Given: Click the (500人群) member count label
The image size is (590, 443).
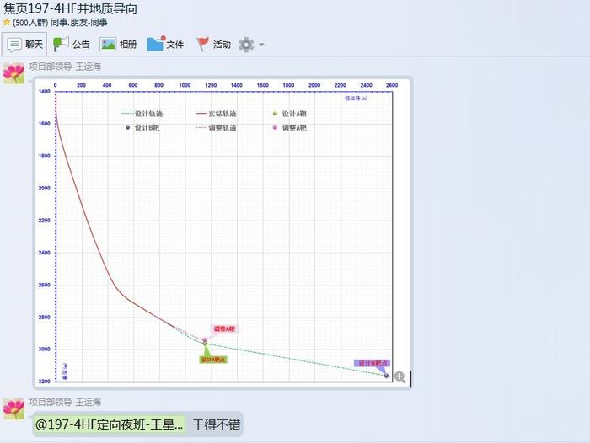Looking at the screenshot, I should [x=29, y=23].
